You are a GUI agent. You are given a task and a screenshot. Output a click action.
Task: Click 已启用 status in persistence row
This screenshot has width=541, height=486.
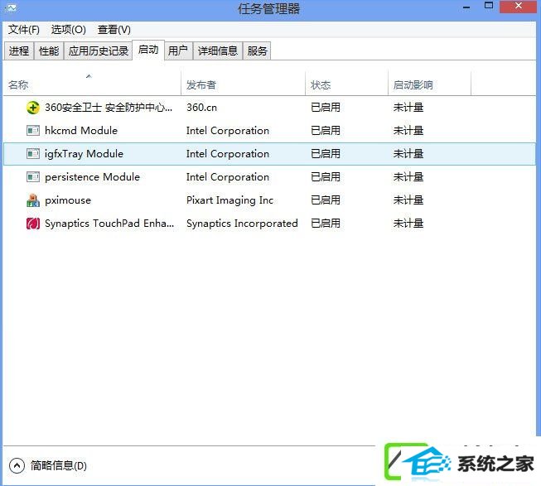pos(326,177)
